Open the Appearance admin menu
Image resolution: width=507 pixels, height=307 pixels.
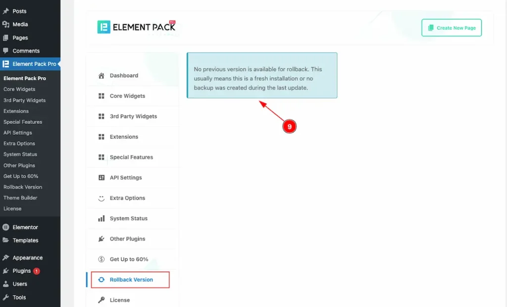click(27, 257)
